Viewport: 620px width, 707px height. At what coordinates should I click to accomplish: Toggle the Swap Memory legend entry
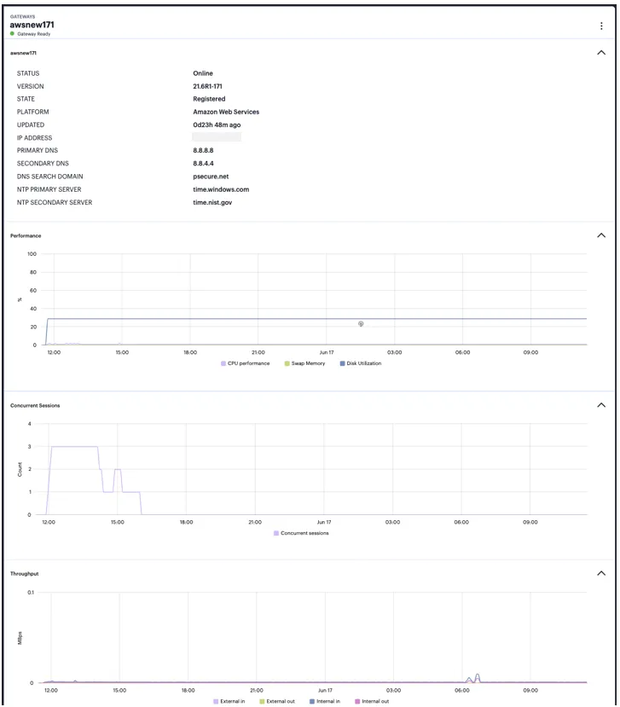pyautogui.click(x=304, y=363)
